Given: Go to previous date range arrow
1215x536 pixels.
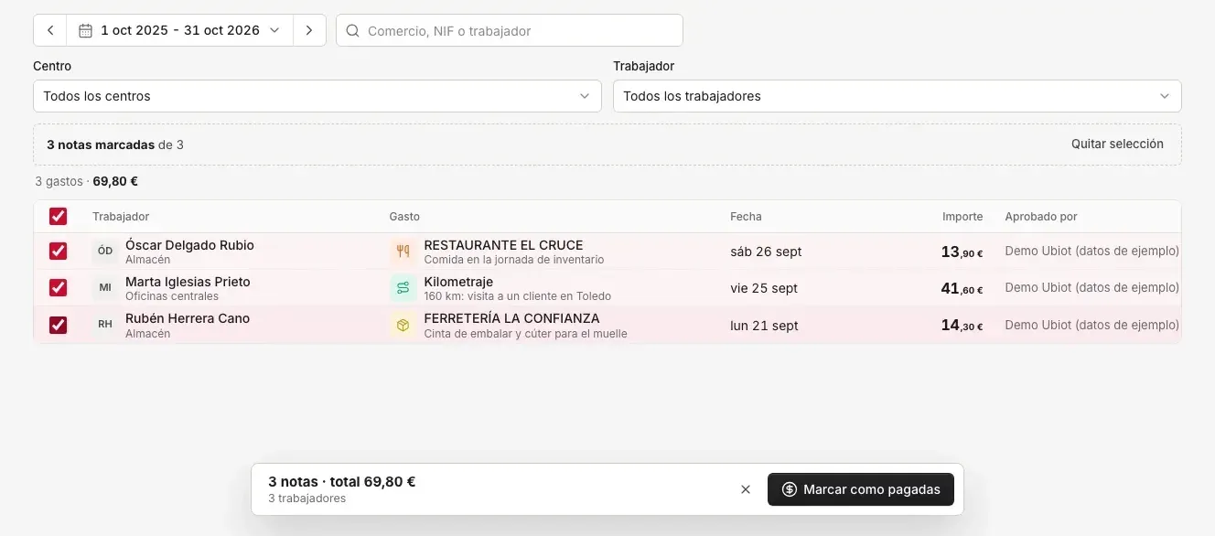Looking at the screenshot, I should 50,30.
